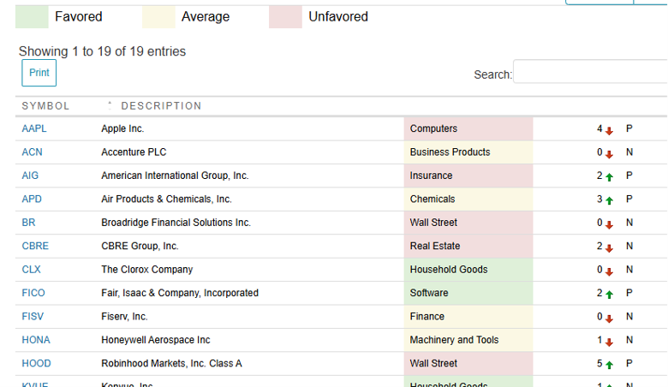
Task: Click the Unfavored pink legend swatch
Action: pyautogui.click(x=285, y=17)
